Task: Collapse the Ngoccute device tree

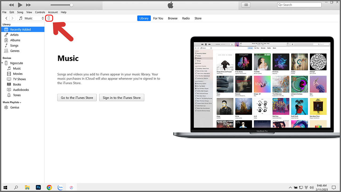Action: click(2, 63)
